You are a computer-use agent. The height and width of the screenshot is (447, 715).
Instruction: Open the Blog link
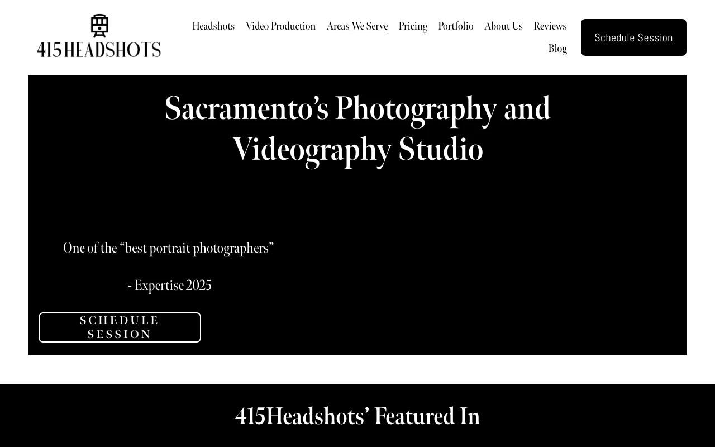click(x=557, y=49)
